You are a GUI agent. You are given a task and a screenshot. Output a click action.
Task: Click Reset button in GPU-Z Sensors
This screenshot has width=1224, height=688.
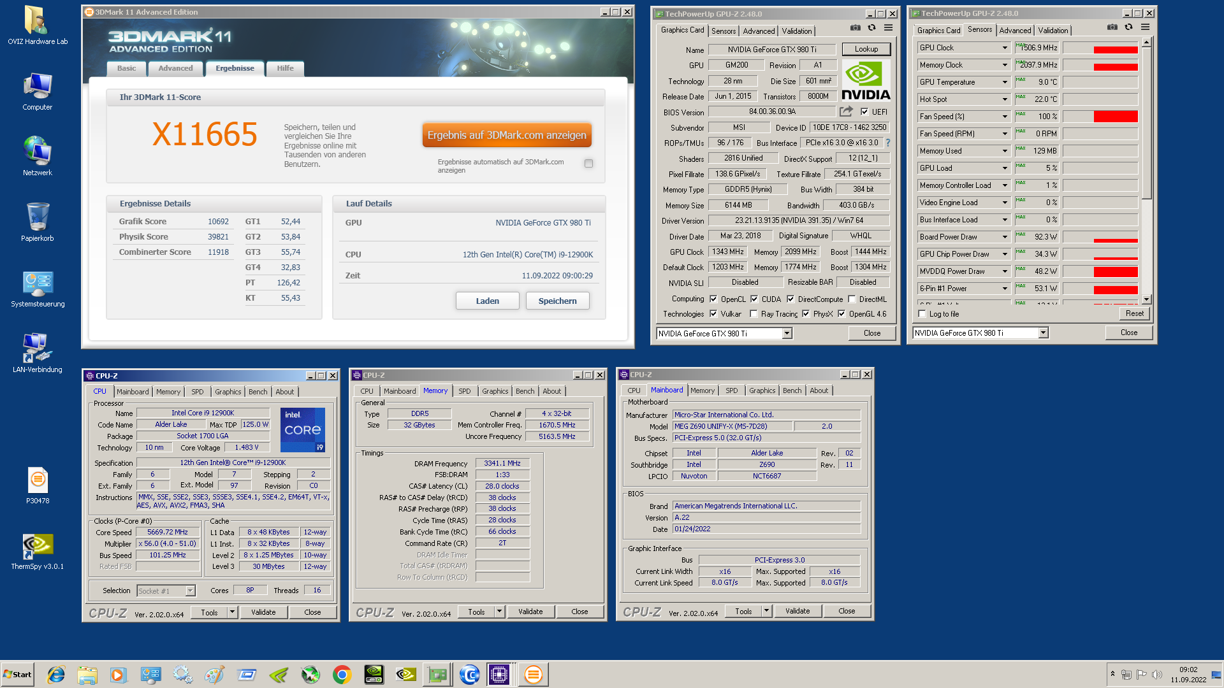click(x=1135, y=313)
